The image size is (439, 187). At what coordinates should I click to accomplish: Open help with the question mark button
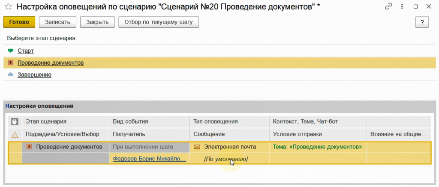click(422, 22)
